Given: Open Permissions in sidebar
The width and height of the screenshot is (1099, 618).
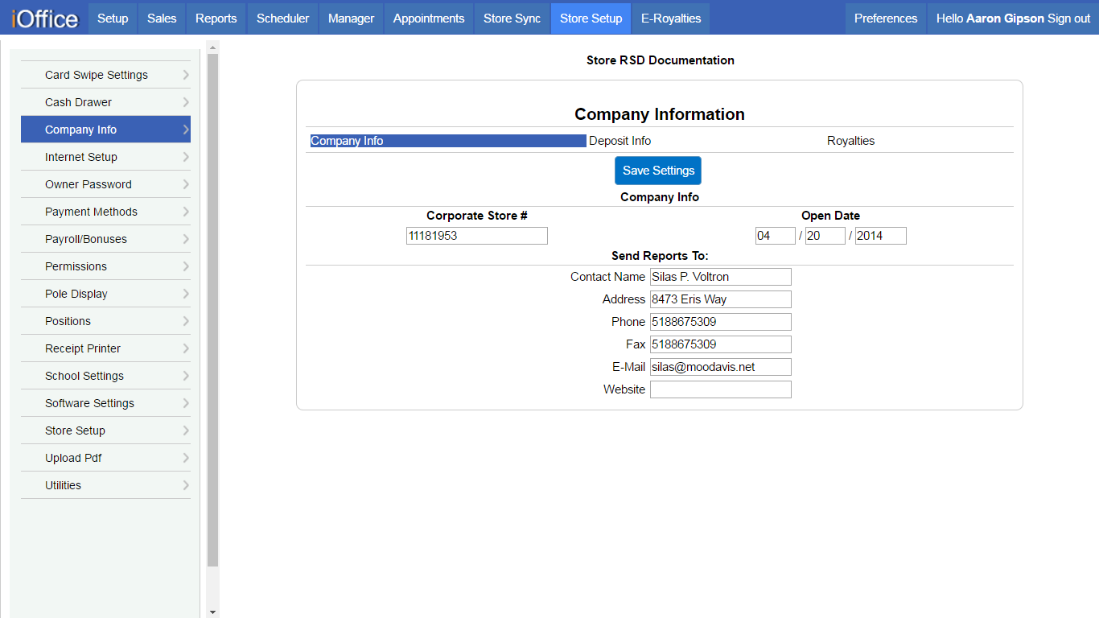Looking at the screenshot, I should tap(105, 266).
